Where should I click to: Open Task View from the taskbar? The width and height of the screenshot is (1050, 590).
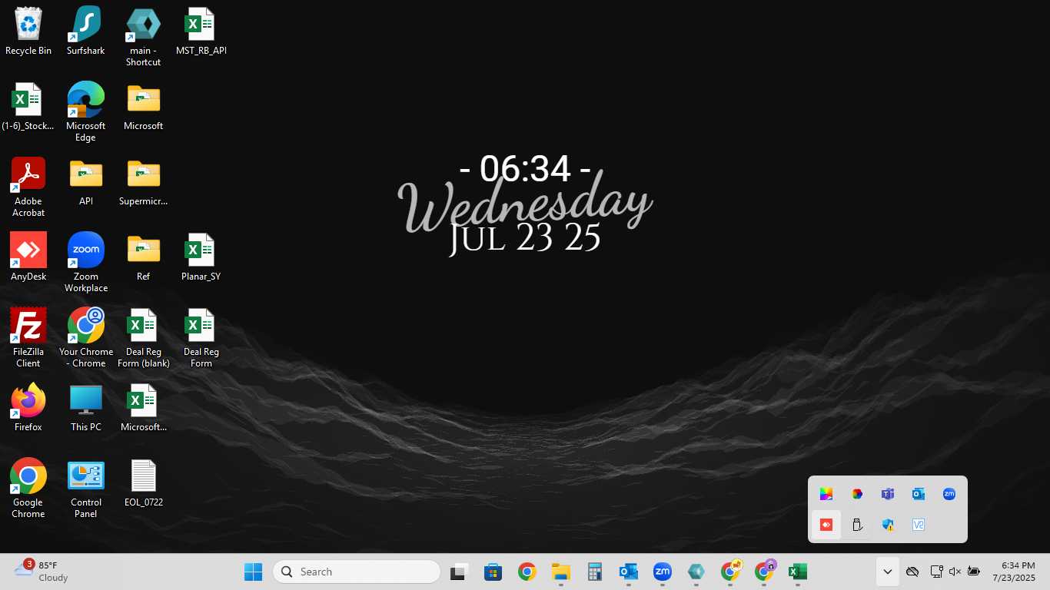coord(459,572)
